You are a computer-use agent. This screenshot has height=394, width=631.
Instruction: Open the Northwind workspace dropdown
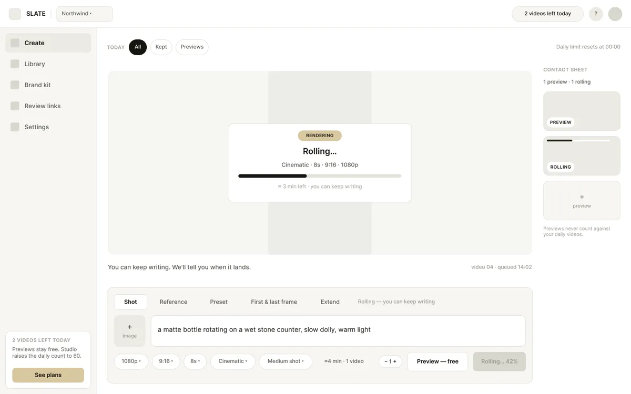pyautogui.click(x=85, y=14)
